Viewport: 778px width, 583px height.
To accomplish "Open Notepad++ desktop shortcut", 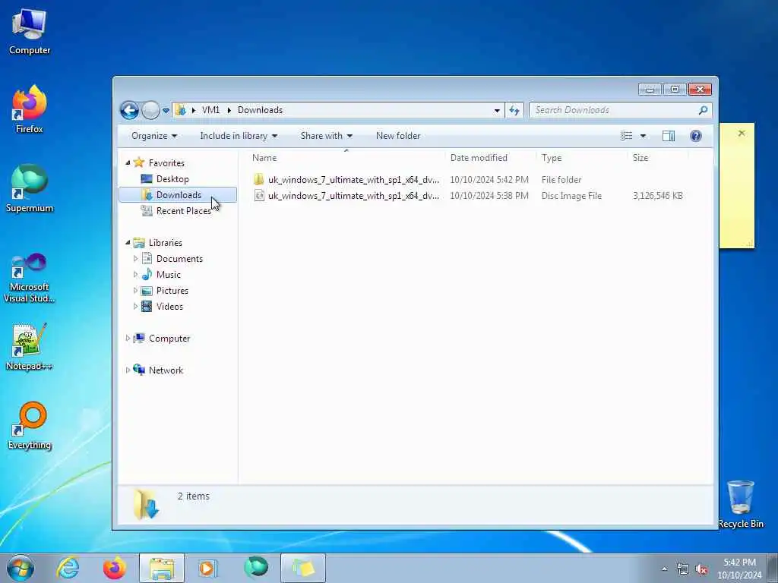I will point(30,347).
